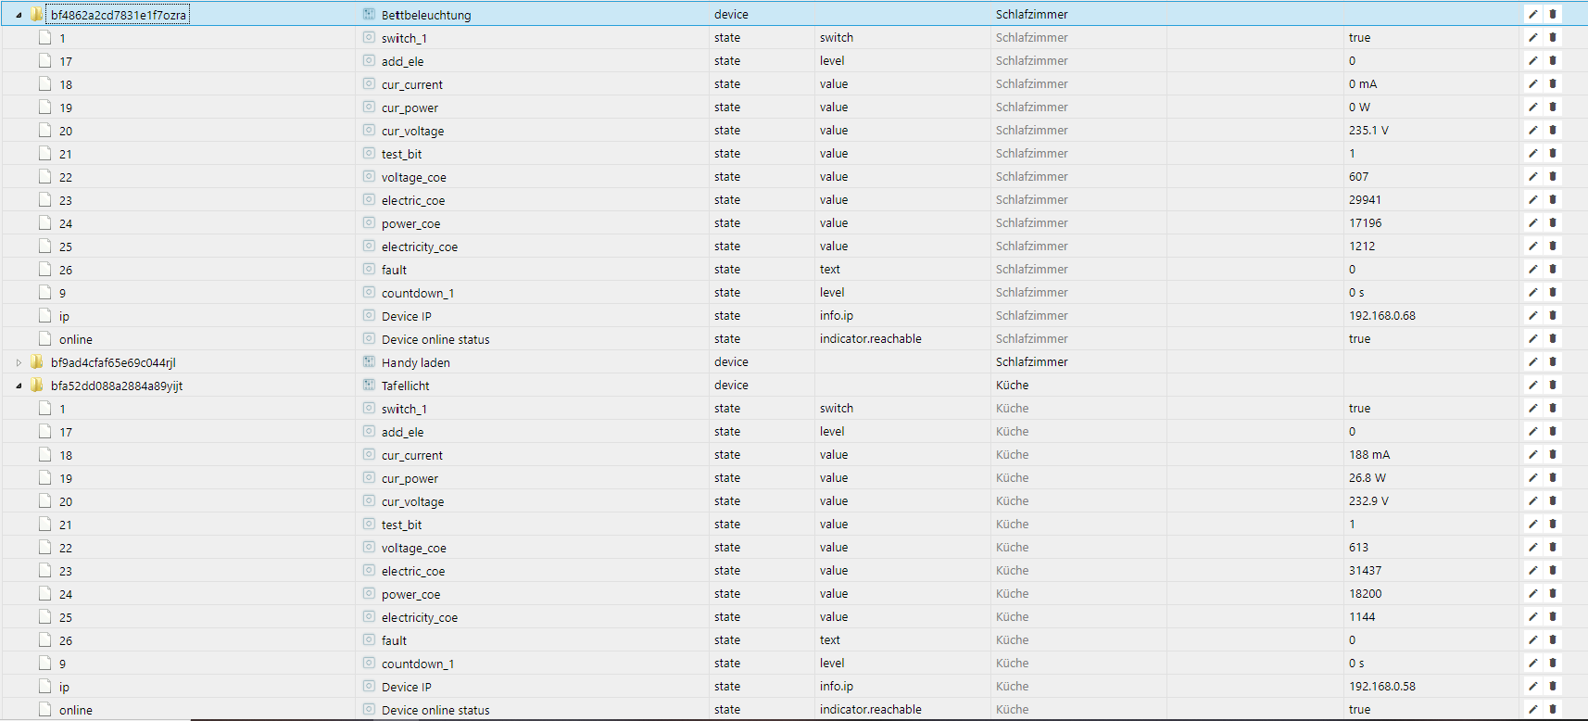Collapse the bfa52dd088a2884a89yijt device node
Viewport: 1588px width, 721px height.
coord(19,386)
